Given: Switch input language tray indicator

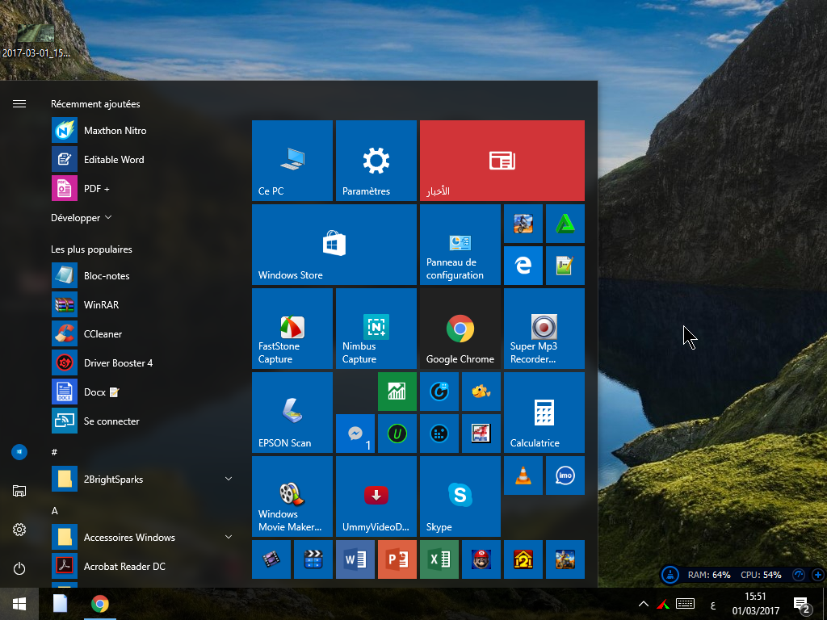Looking at the screenshot, I should point(713,605).
